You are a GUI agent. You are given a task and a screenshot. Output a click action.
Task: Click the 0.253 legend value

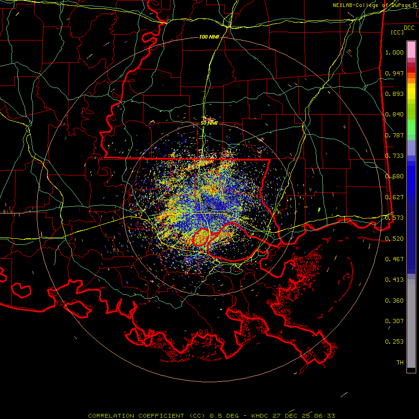point(394,342)
